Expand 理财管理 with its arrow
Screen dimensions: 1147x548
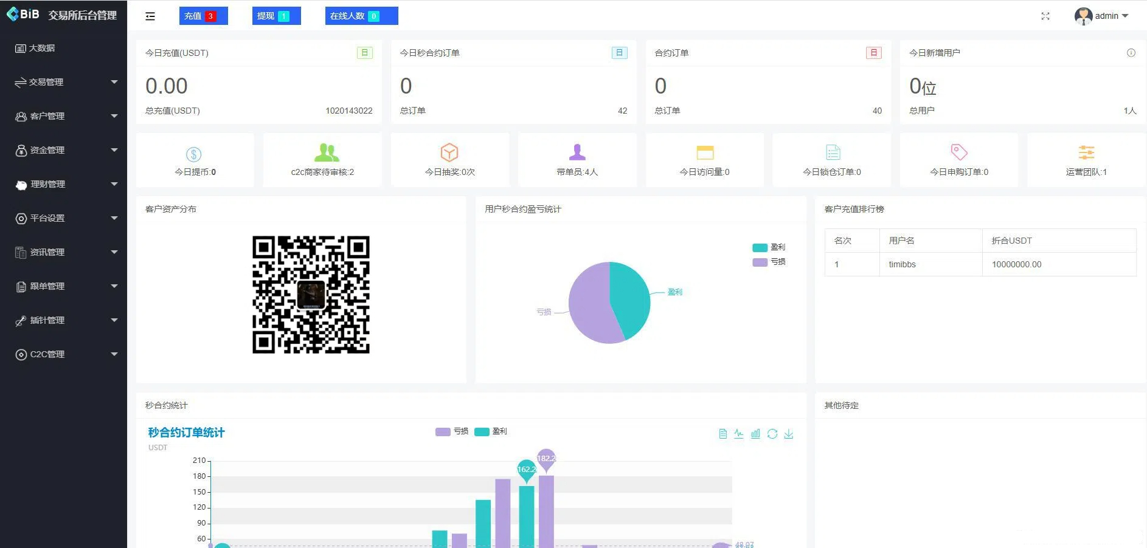(114, 184)
